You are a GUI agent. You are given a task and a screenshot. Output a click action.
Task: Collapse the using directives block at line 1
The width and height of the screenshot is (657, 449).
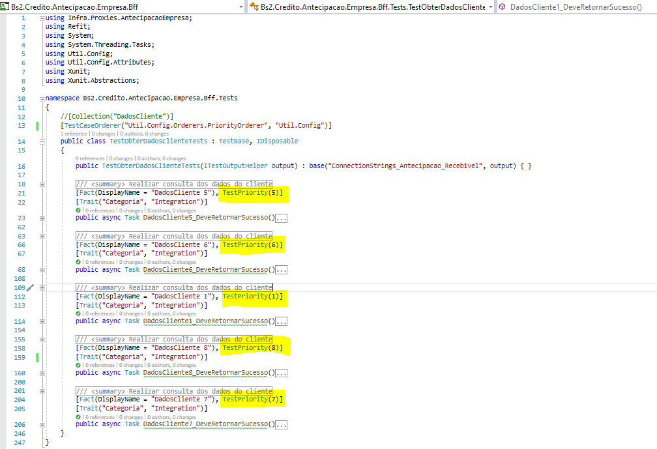coord(42,18)
